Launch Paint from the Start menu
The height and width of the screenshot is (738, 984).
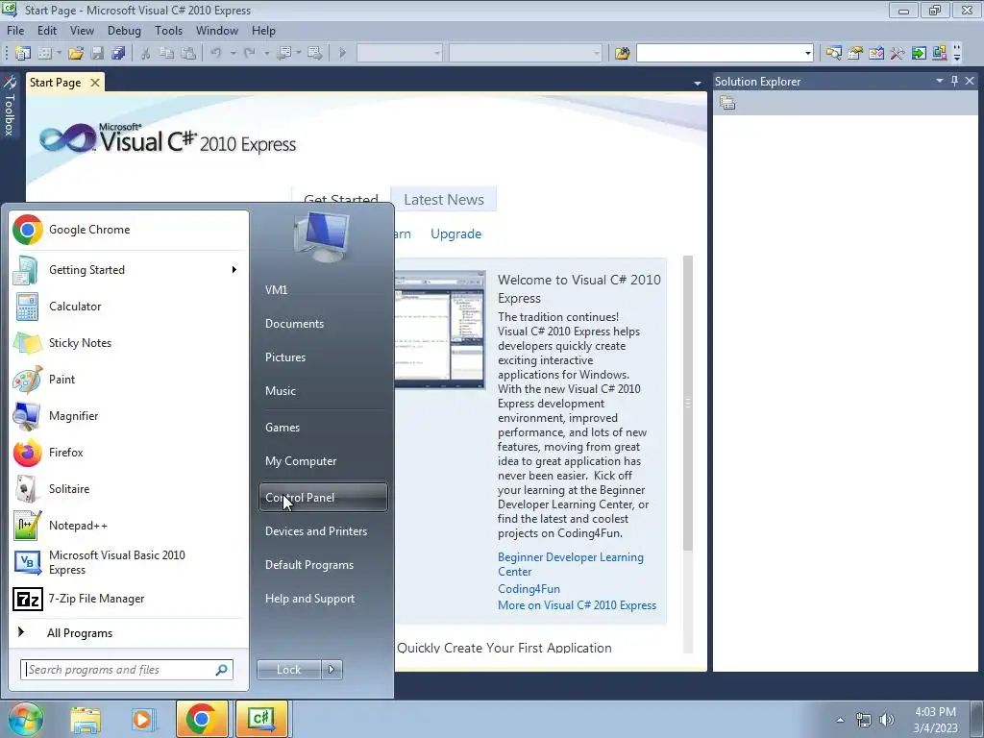tap(129, 379)
